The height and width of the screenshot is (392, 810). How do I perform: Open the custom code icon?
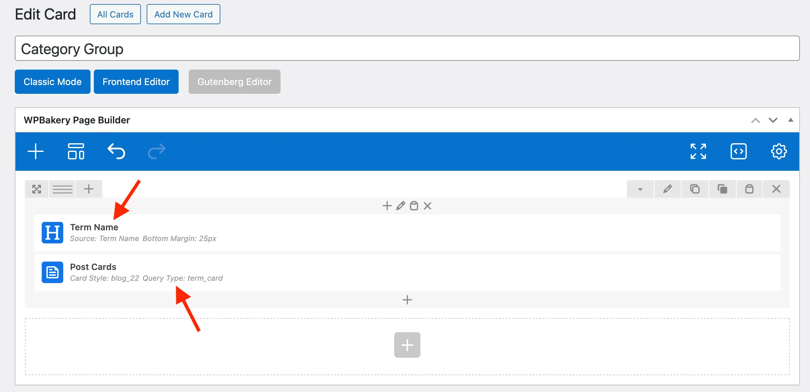click(x=738, y=151)
